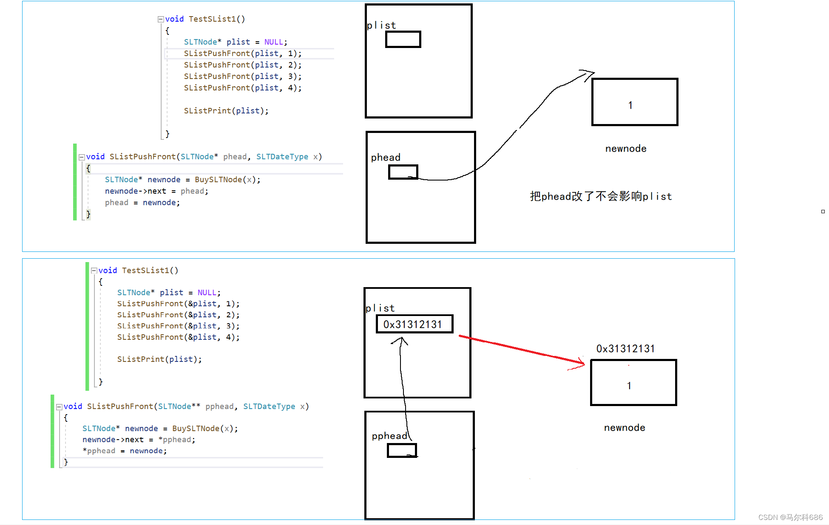Click the 0x31312131 value inside the plist box
The height and width of the screenshot is (525, 829).
point(413,325)
